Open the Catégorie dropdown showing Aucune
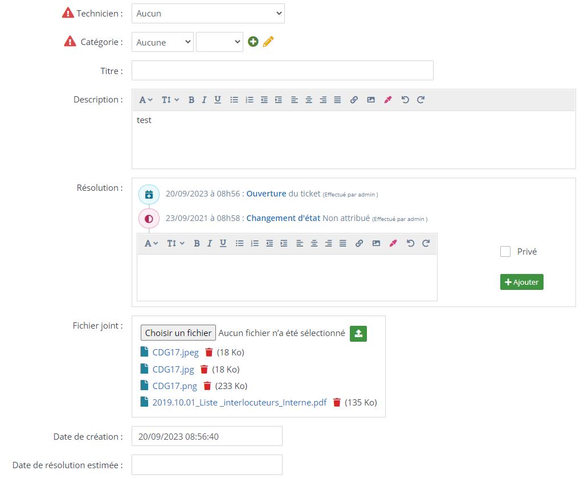584x479 pixels. tap(162, 42)
